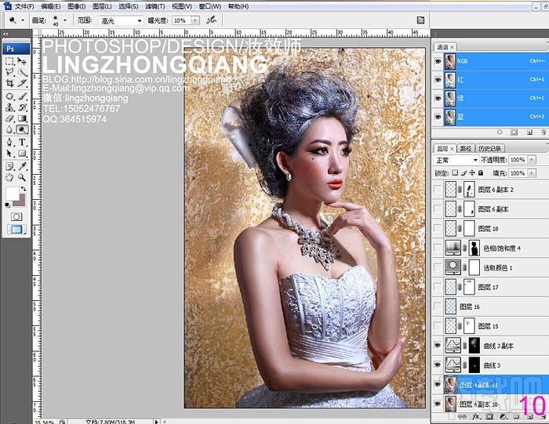Screen dimensions: 549x424
Task: Select the History Brush tool
Action: (x=22, y=107)
